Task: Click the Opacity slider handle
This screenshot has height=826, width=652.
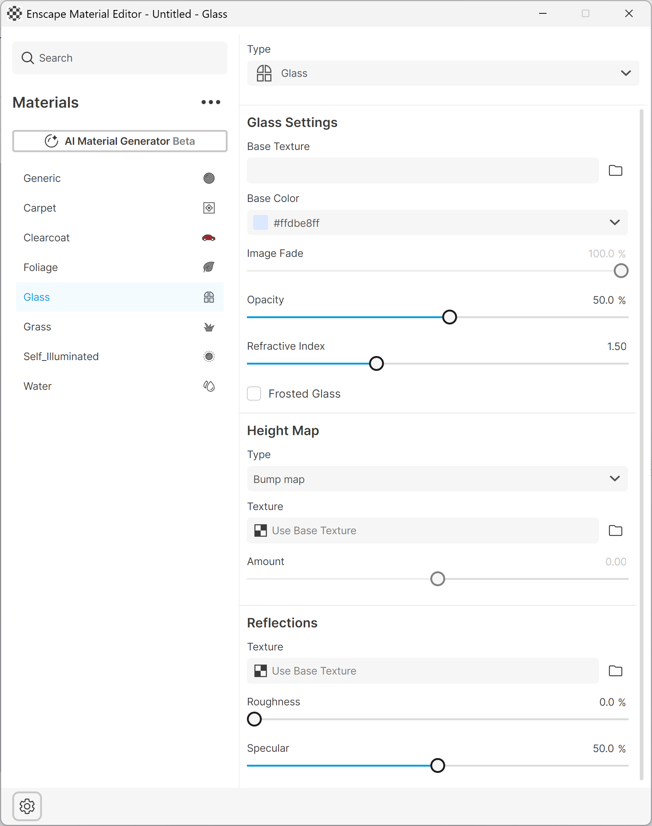Action: (x=449, y=317)
